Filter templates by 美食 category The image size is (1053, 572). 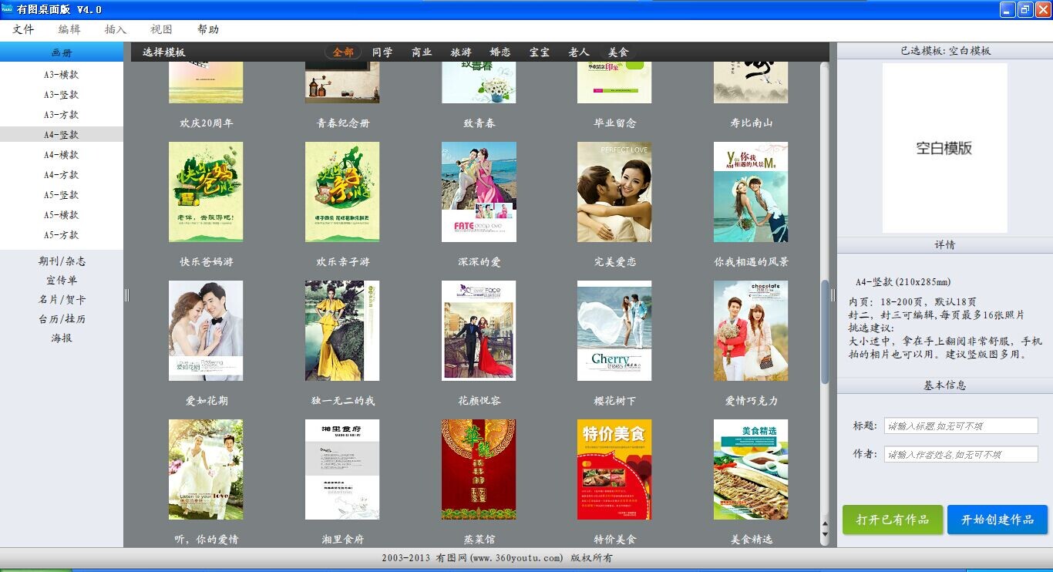[618, 52]
